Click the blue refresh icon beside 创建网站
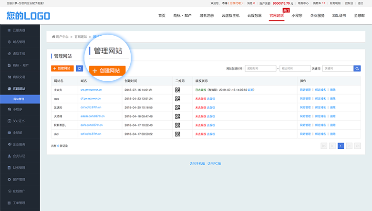The image size is (372, 211). pos(79,68)
